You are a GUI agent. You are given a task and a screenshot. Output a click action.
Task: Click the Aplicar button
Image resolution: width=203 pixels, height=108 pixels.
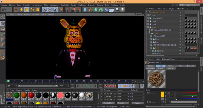tap(137, 103)
